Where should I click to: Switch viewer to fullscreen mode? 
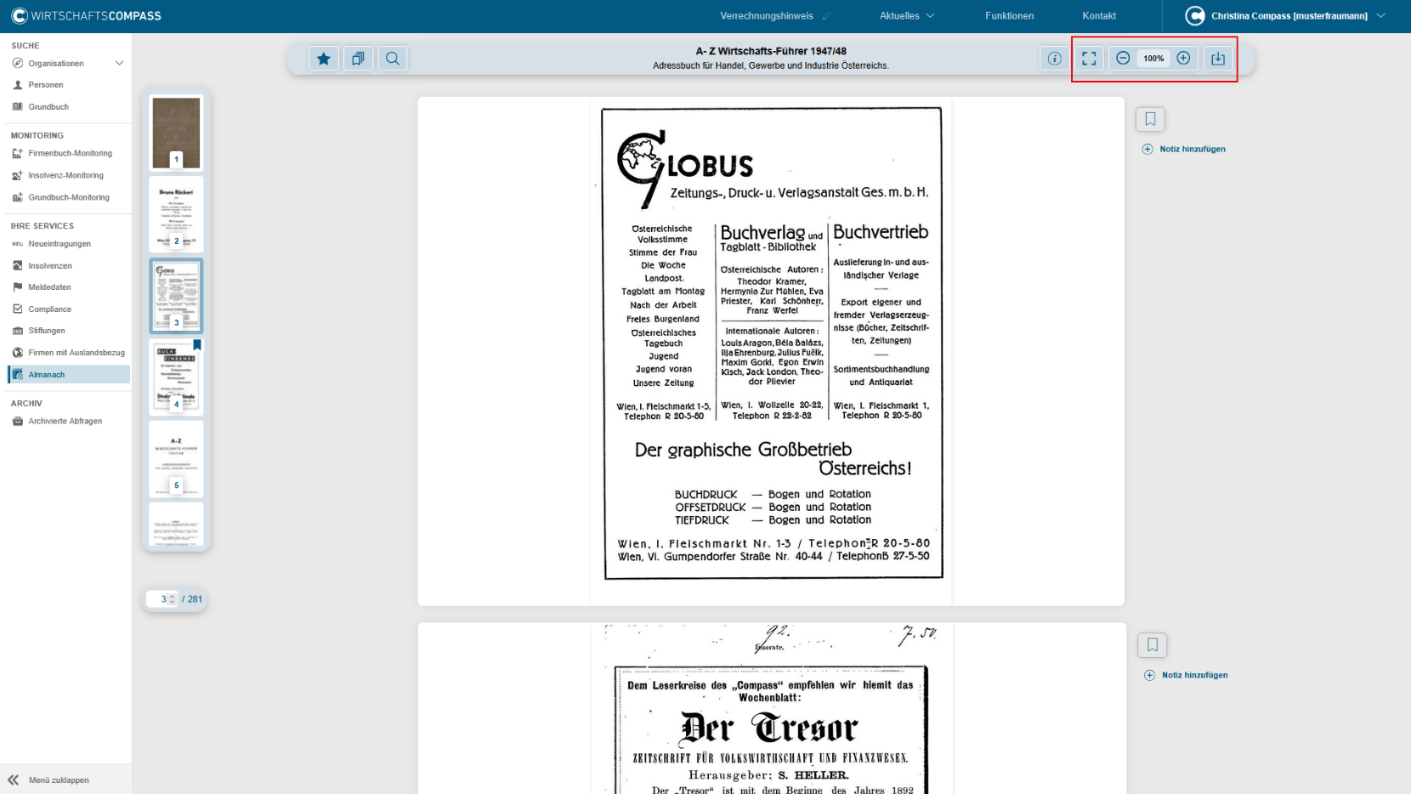click(x=1089, y=59)
